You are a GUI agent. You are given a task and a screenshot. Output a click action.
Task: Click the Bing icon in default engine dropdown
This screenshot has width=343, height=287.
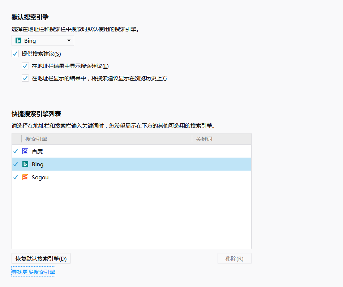(18, 40)
